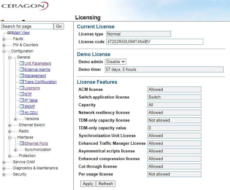230x190 pixels.
Task: Click the Ethernet Ports table icon
Action: coord(22,144)
